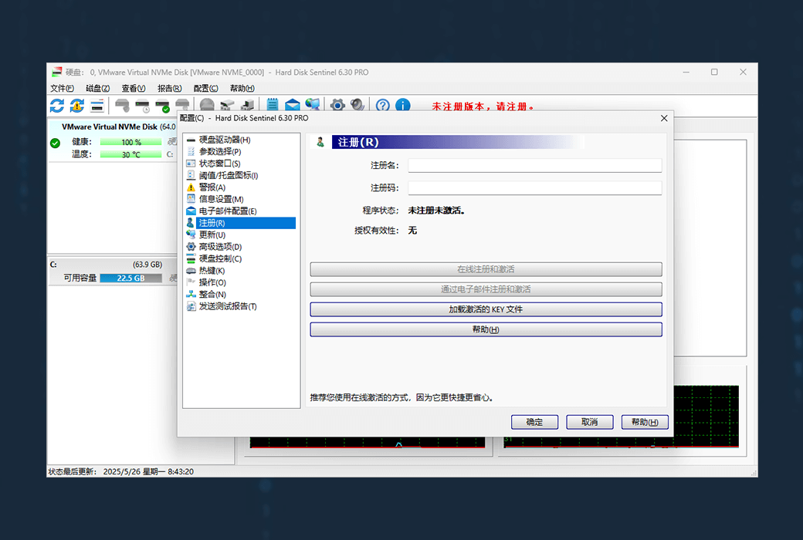
Task: Click the 在线注册和激活 button
Action: click(x=486, y=269)
